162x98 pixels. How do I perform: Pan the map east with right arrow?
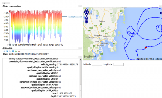(x=88, y=12)
